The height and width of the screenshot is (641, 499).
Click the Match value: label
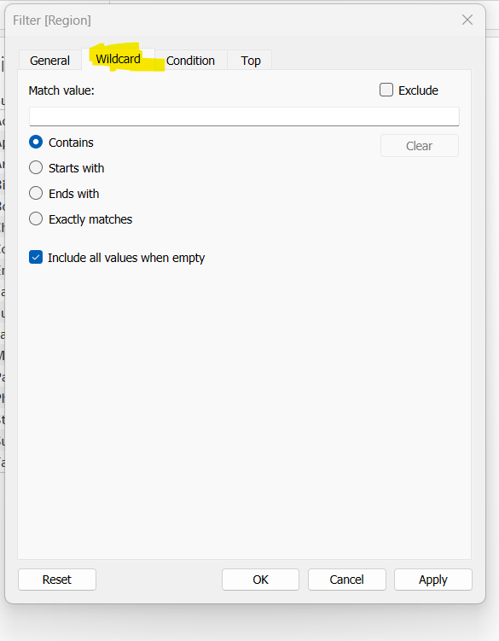click(61, 90)
